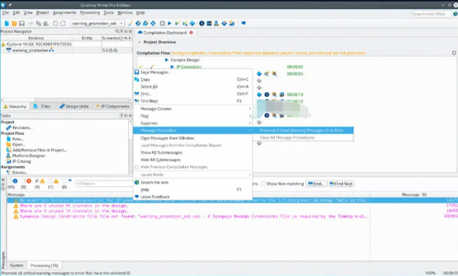This screenshot has width=458, height=276.
Task: Switch to the Files tab
Action: coord(42,106)
